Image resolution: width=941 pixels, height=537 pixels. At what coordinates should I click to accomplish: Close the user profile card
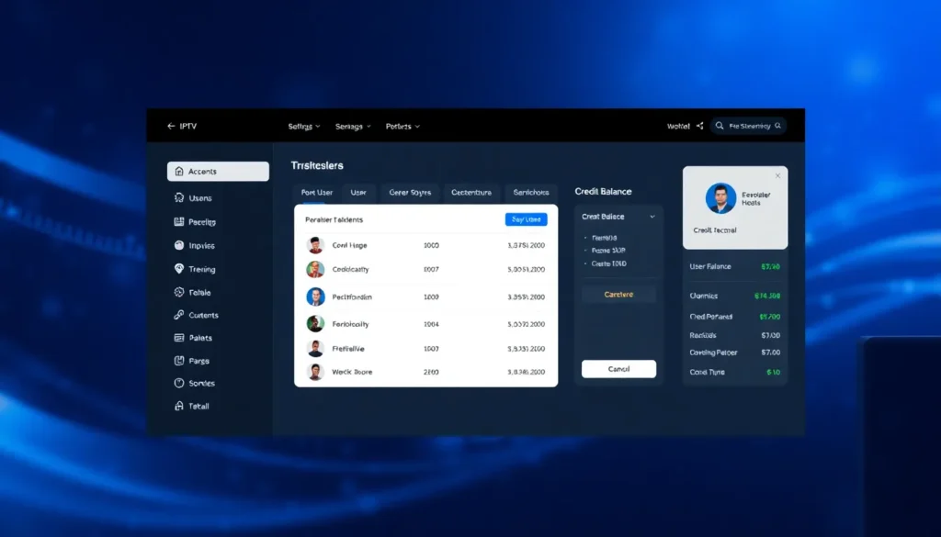click(777, 175)
